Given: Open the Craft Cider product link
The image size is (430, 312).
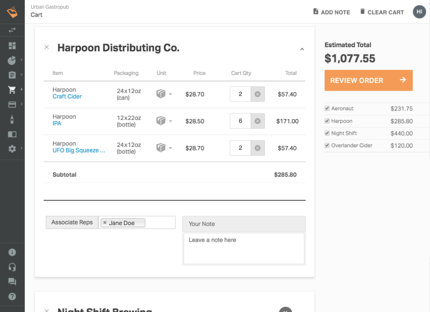Looking at the screenshot, I should 67,96.
